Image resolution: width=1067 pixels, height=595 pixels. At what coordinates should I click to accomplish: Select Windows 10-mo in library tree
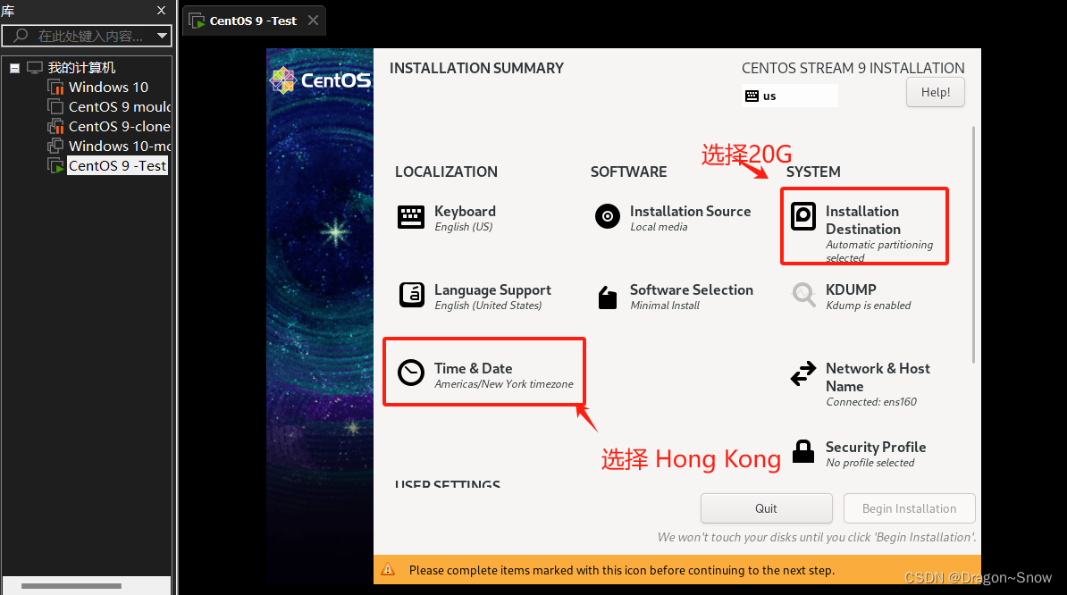click(119, 147)
